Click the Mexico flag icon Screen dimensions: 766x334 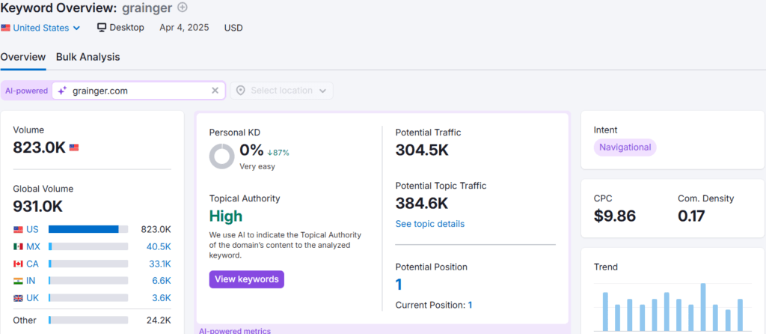coord(18,247)
